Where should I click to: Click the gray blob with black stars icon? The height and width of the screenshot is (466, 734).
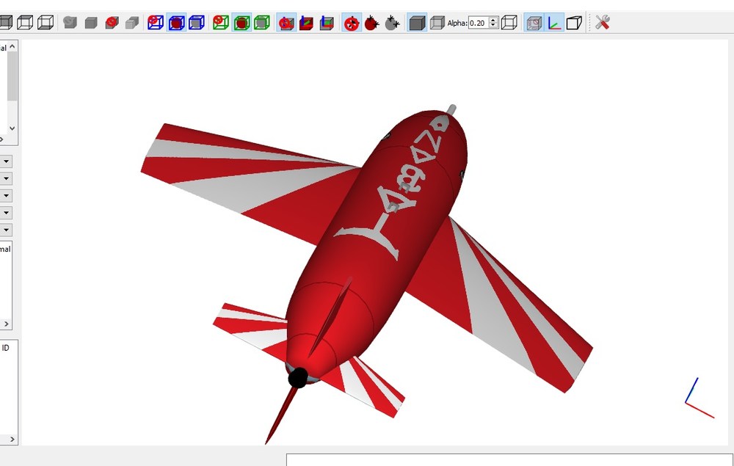click(x=392, y=23)
